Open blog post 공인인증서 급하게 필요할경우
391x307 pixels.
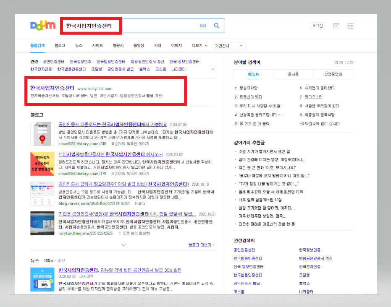[123, 184]
